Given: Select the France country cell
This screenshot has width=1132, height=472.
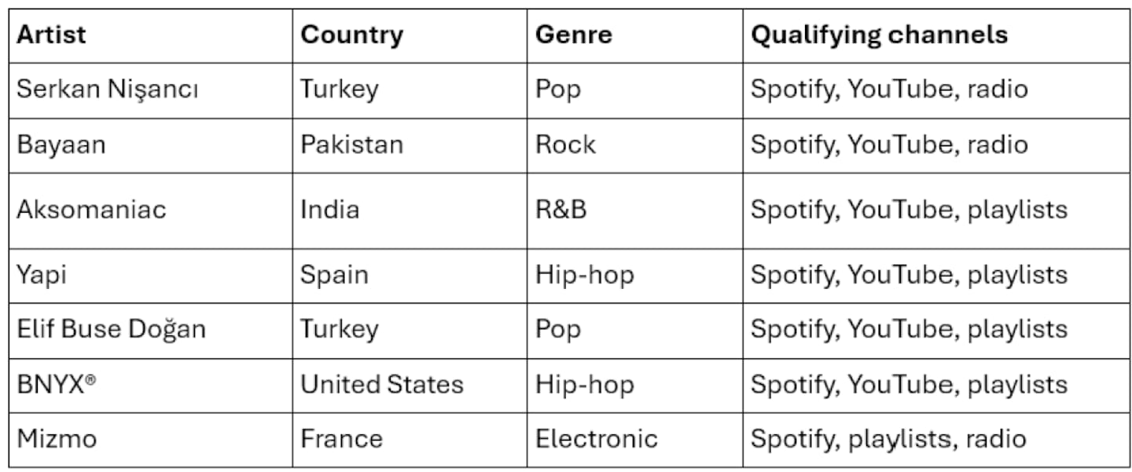Looking at the screenshot, I should [x=410, y=440].
